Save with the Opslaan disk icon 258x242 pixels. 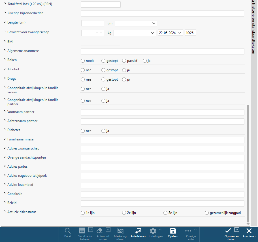tap(173, 231)
